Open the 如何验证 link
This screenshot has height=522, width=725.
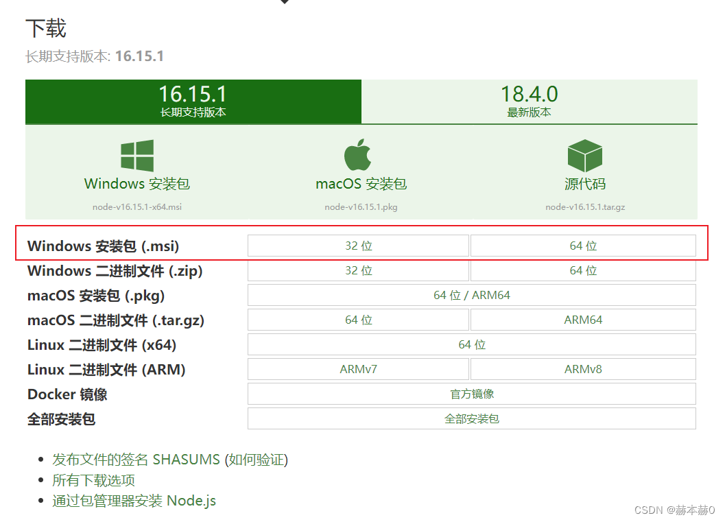point(256,460)
